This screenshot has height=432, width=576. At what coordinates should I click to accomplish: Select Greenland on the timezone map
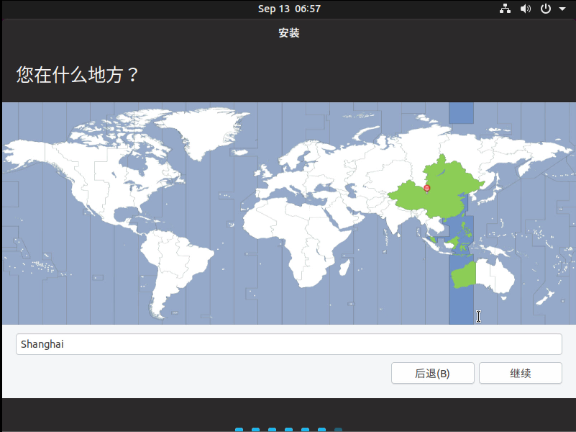pyautogui.click(x=204, y=130)
